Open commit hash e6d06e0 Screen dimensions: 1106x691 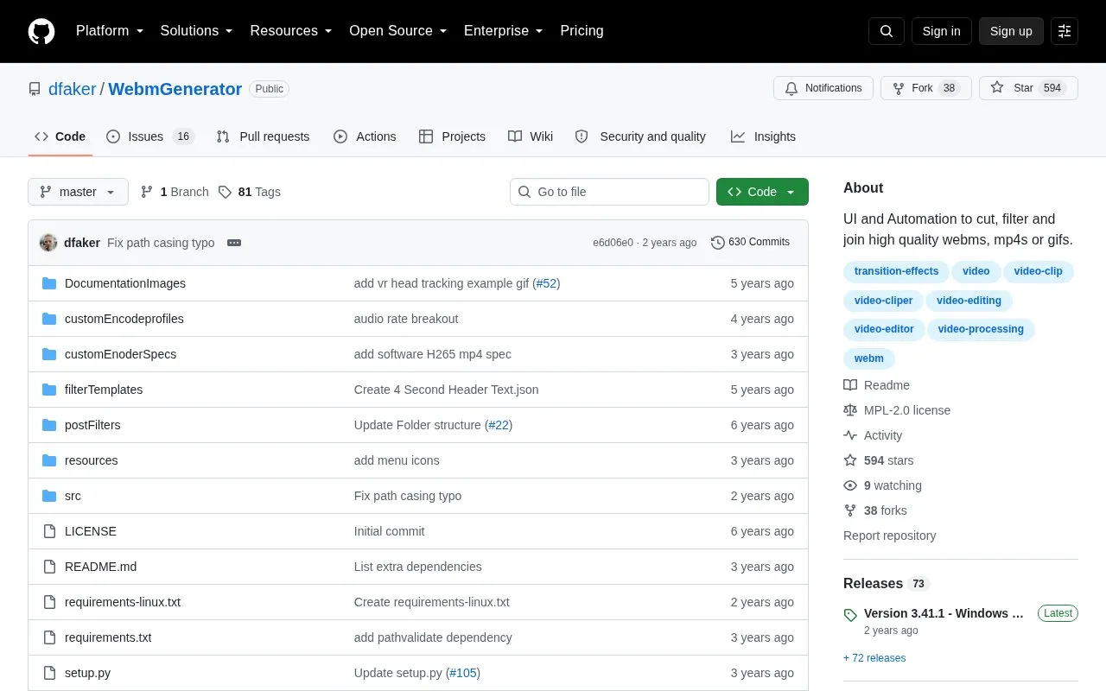[x=613, y=243]
